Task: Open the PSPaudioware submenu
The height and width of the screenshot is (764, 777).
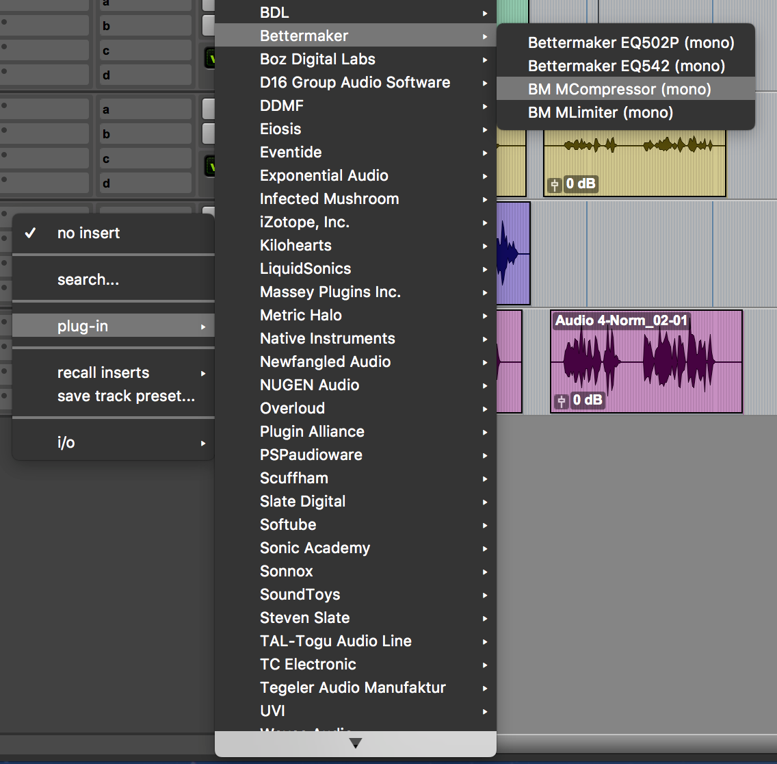Action: [x=355, y=455]
